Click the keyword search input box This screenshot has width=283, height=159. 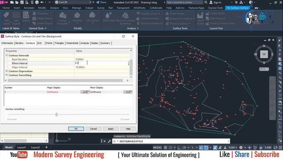(184, 2)
